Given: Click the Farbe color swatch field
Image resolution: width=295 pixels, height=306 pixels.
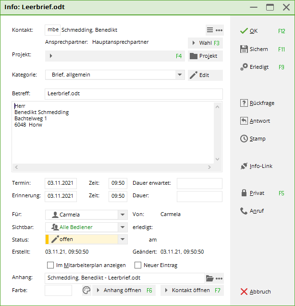Looking at the screenshot, I should (58, 290).
